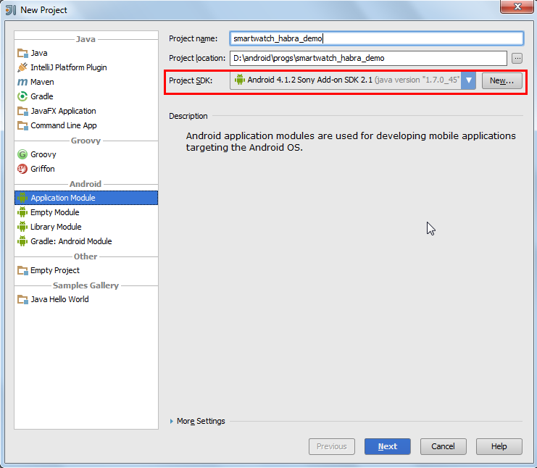Select Android Library Module entry
The image size is (537, 468).
click(86, 227)
